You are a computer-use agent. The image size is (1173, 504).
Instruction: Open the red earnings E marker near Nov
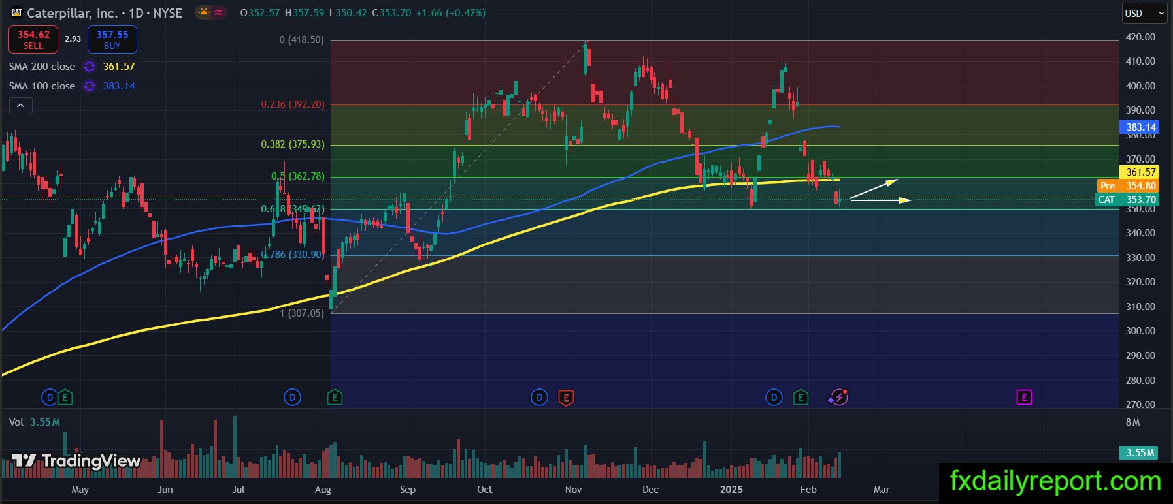click(566, 397)
